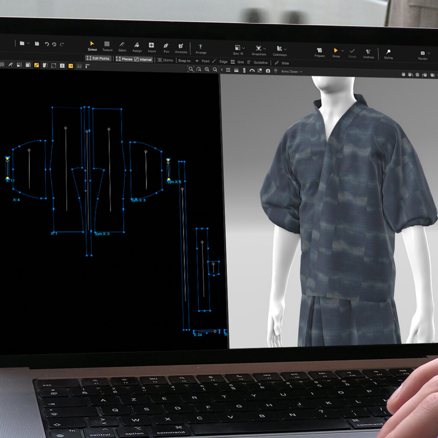The width and height of the screenshot is (438, 438).
Task: Click the vertical ruler icon in 3D toolbar
Action: tap(244, 71)
